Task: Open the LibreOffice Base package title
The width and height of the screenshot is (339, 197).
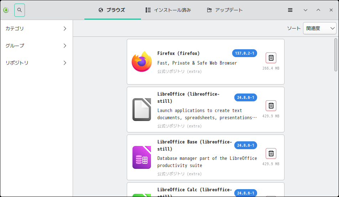Action: pyautogui.click(x=194, y=145)
